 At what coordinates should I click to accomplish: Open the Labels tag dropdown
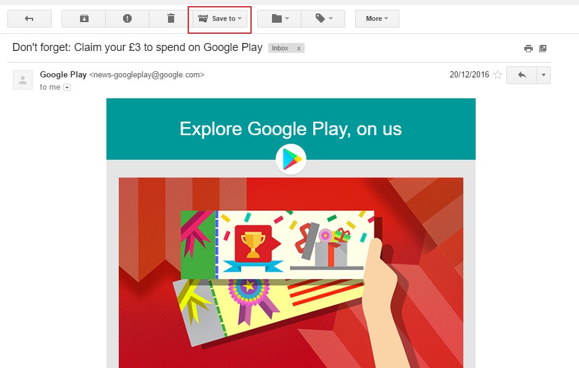coord(323,18)
